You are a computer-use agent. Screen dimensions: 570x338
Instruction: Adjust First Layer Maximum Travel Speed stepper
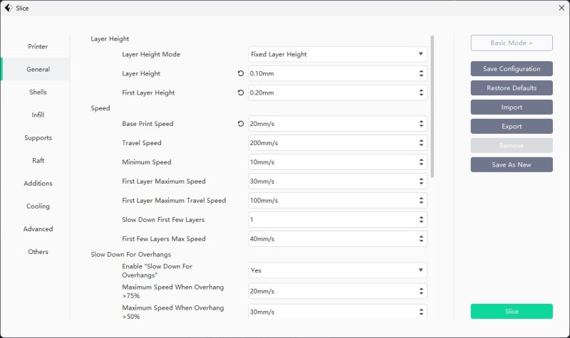tap(421, 201)
